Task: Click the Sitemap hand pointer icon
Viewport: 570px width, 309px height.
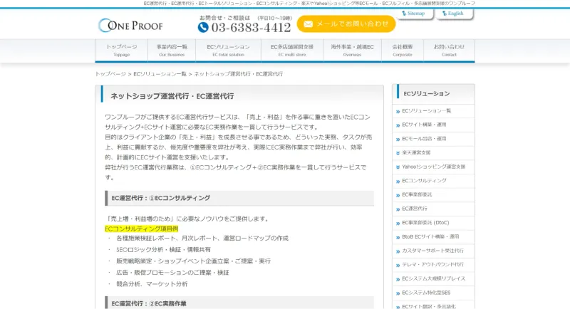Action: (x=404, y=13)
